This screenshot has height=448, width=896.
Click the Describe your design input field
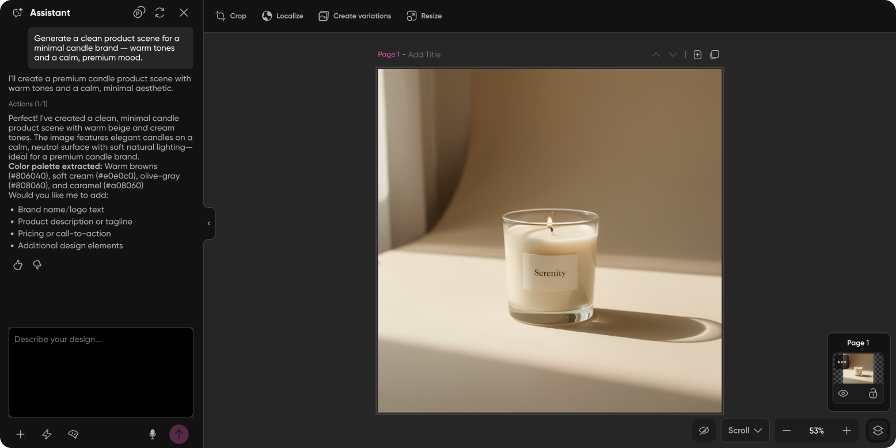(x=101, y=372)
